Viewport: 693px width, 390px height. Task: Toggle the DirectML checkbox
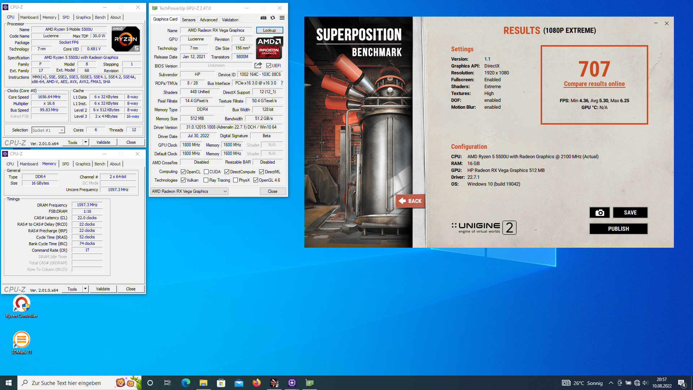coord(261,172)
